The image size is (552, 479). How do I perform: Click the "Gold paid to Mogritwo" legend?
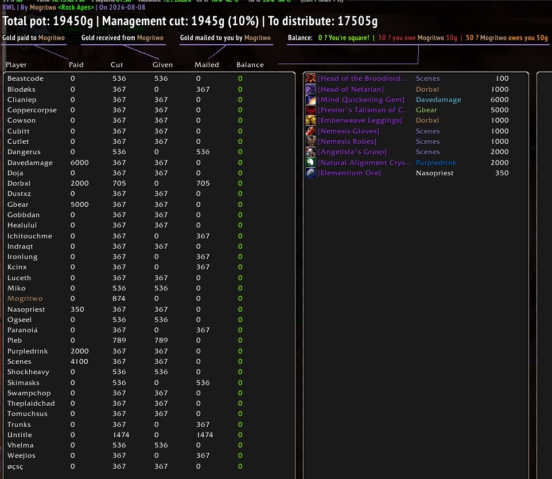coord(33,38)
